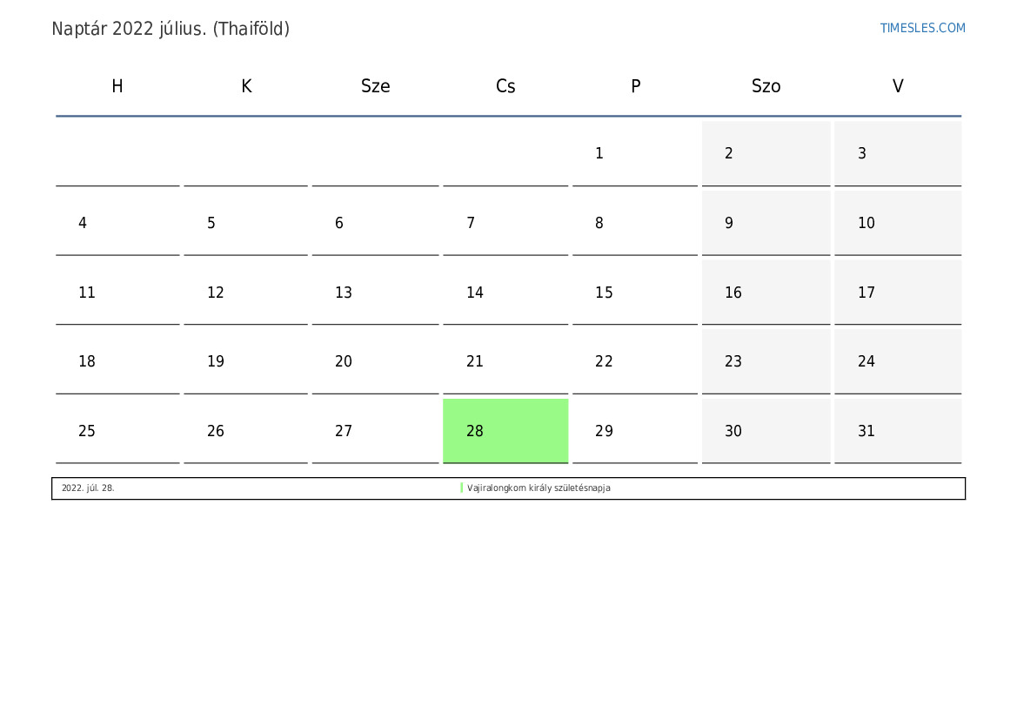Viewport: 1017px width, 720px height.
Task: Select the Szo weekday column header
Action: (x=766, y=86)
